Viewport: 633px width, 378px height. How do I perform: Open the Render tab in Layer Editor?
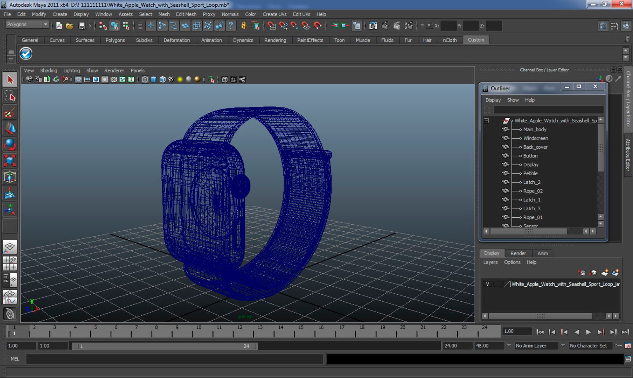pos(518,253)
